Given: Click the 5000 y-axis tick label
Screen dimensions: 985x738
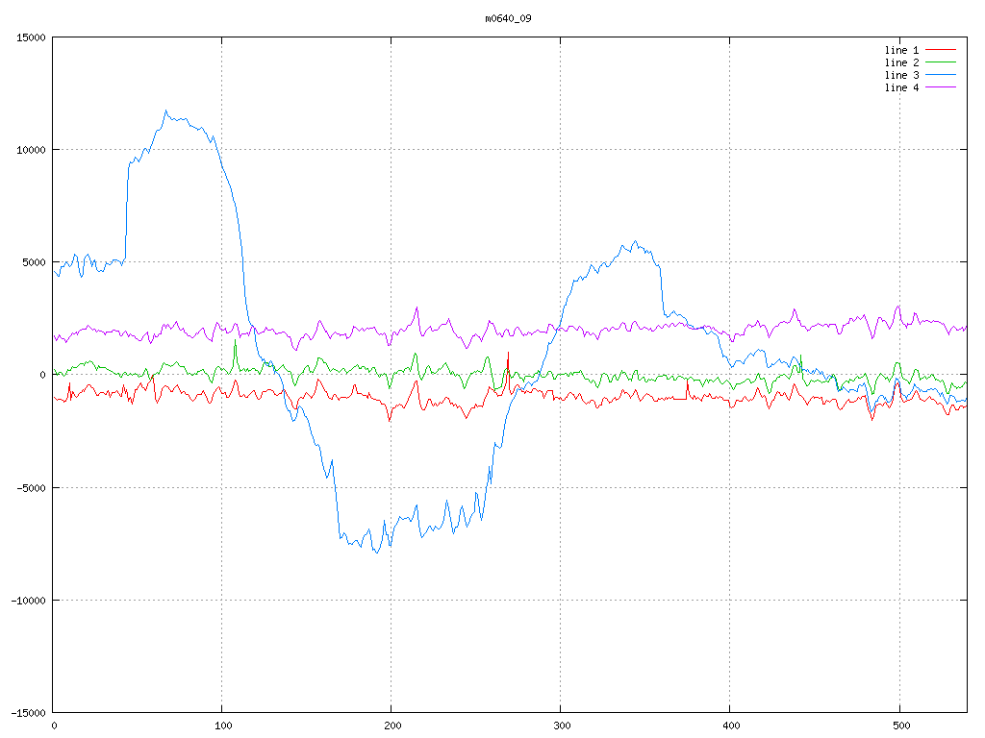Looking at the screenshot, I should click(33, 262).
